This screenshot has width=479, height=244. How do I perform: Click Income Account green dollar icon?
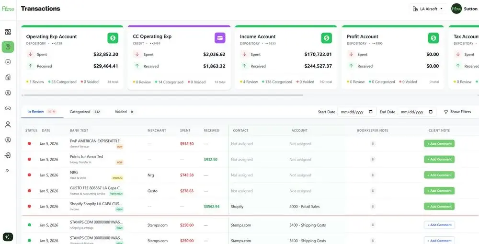tap(327, 38)
